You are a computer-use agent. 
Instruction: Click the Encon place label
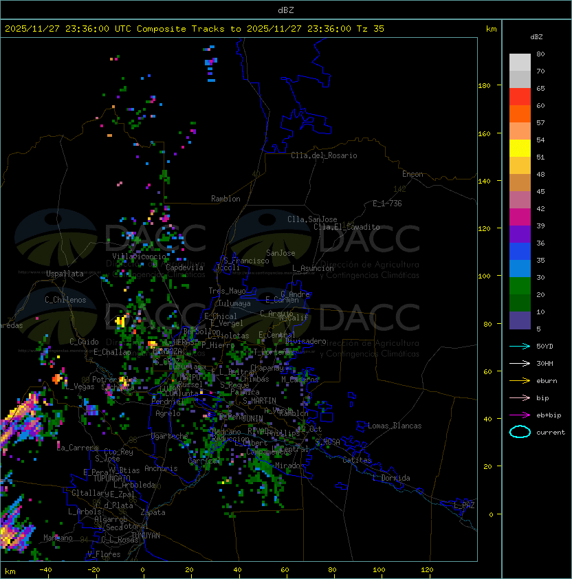pos(412,174)
